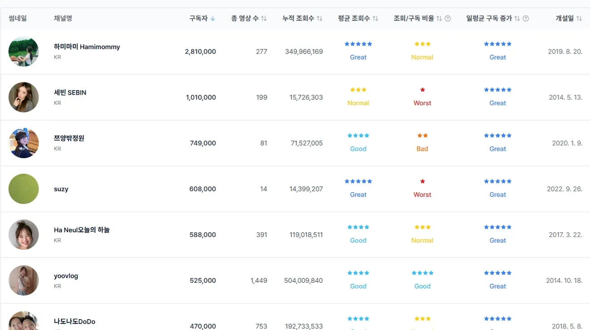Click the sort arrows next to 일평균 구독 증가
Screen dimensions: 590x330
point(517,19)
